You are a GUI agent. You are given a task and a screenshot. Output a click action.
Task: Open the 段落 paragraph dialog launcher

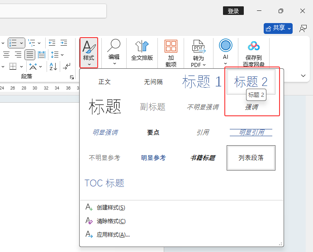pyautogui.click(x=72, y=77)
